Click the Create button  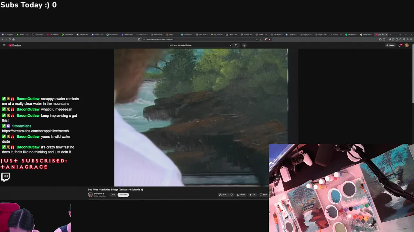[390, 45]
